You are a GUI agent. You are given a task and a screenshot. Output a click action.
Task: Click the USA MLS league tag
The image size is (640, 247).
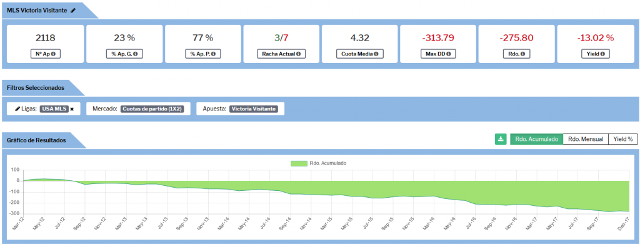(54, 109)
